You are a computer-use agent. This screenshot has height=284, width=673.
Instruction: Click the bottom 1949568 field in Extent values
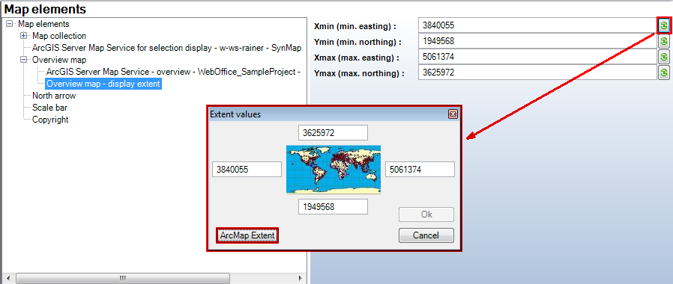click(x=333, y=207)
